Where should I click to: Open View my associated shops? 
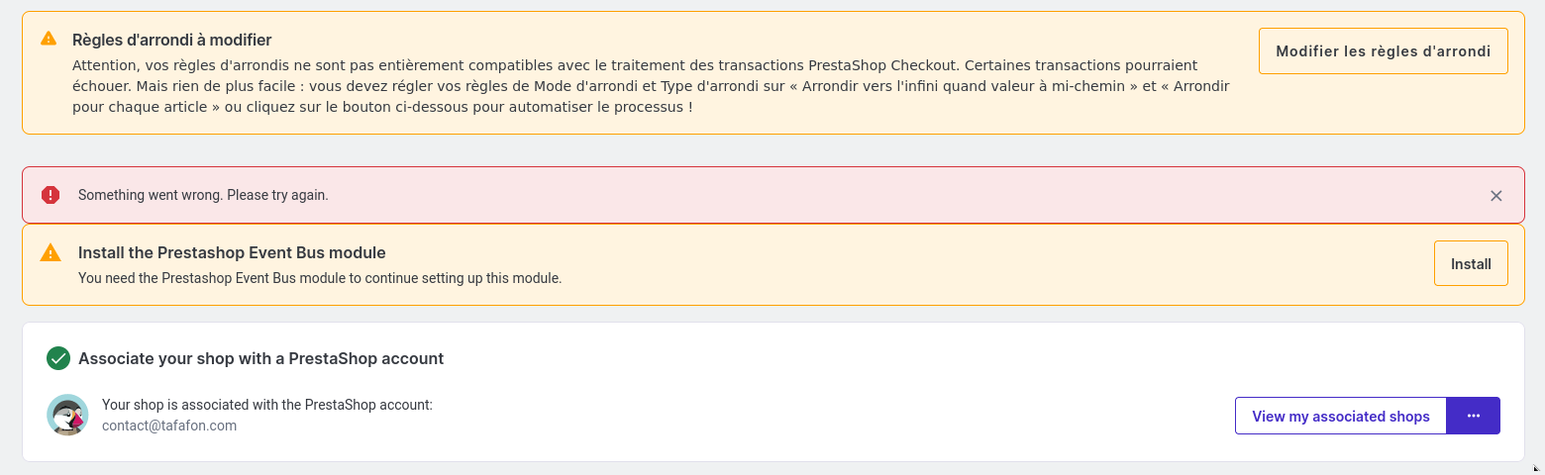(1341, 416)
